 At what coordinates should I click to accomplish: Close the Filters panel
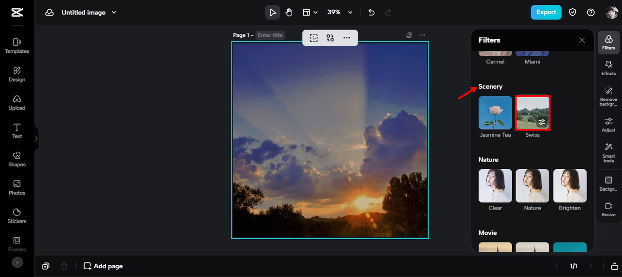[582, 40]
